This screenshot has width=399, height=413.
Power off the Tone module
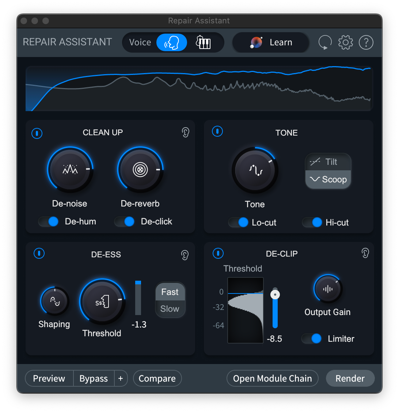(x=217, y=131)
